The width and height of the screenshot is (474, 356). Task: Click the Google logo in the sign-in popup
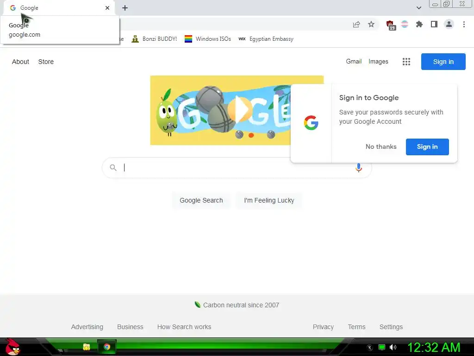click(x=311, y=123)
